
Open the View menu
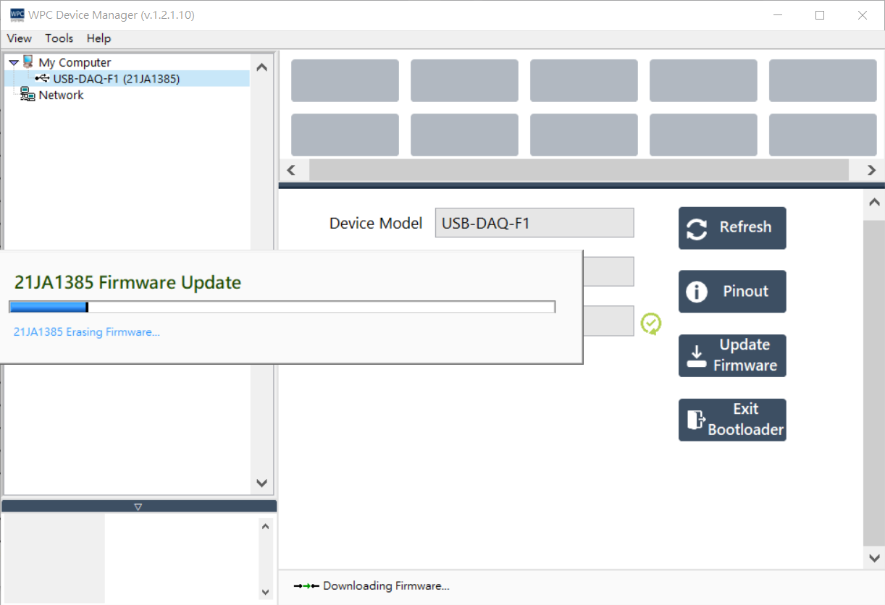[x=19, y=38]
